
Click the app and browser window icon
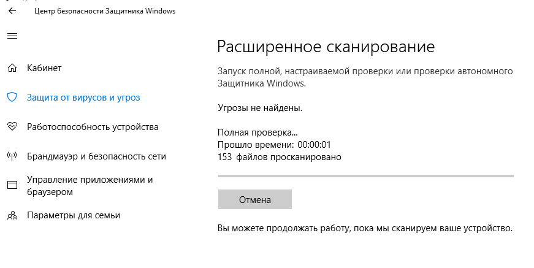(12, 185)
